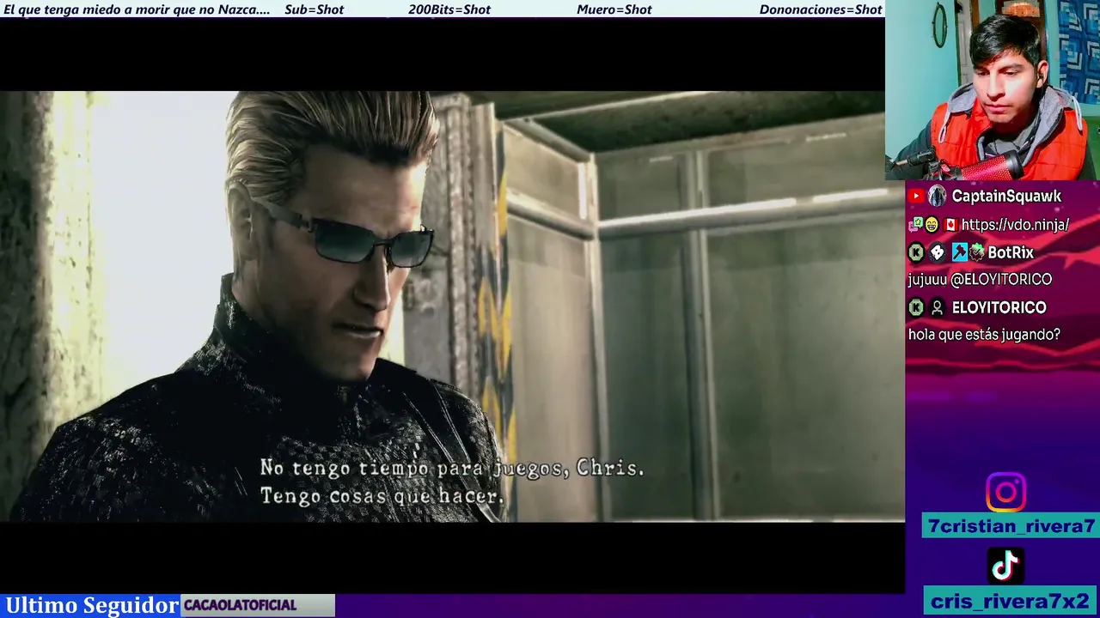The width and height of the screenshot is (1100, 618).
Task: Click the Canadian flag icon in chat
Action: coord(950,225)
